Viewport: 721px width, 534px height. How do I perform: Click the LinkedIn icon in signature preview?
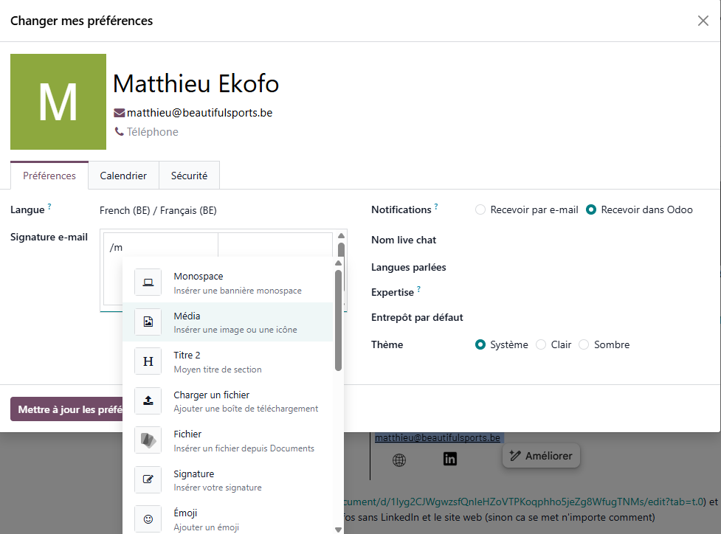pos(450,459)
